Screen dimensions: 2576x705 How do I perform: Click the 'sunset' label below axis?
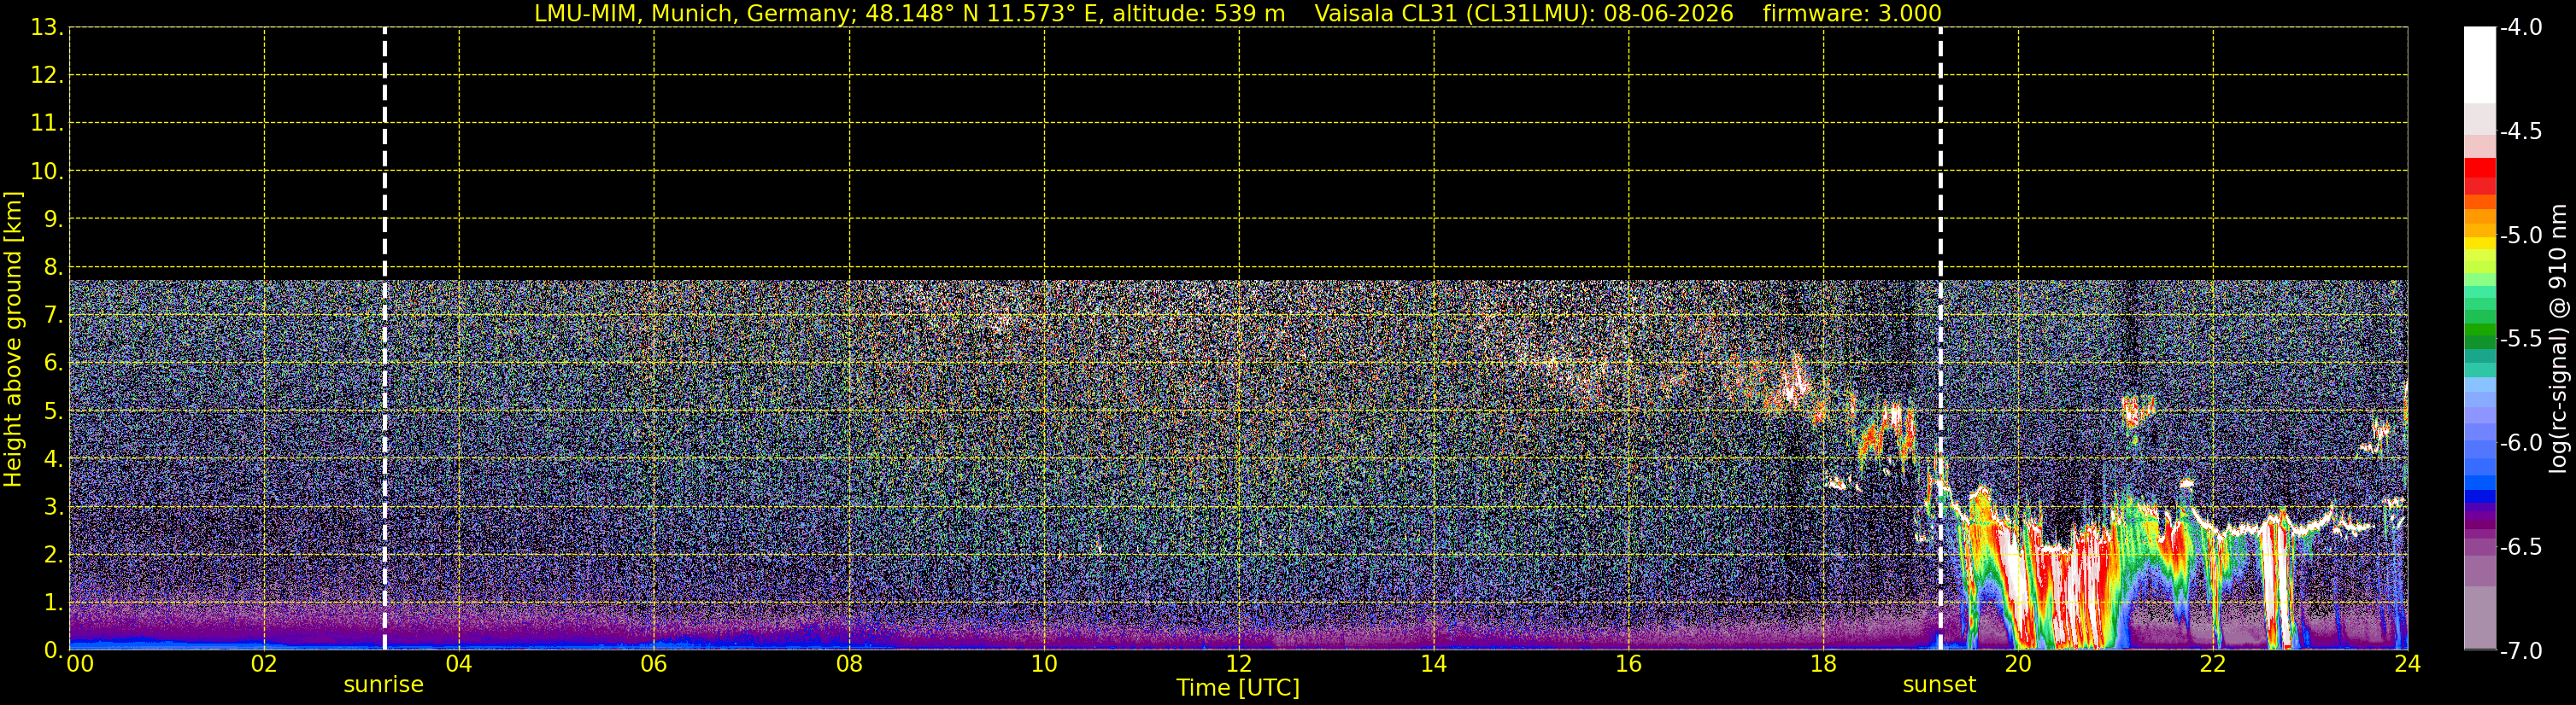click(x=1939, y=685)
